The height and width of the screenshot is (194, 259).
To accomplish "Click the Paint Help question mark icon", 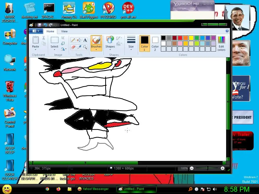I will click(227, 31).
